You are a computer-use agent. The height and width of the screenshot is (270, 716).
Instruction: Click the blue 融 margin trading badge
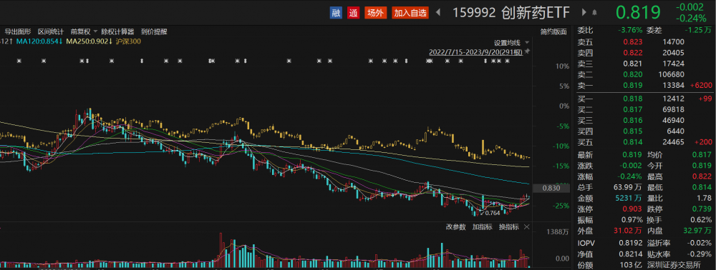pyautogui.click(x=336, y=13)
